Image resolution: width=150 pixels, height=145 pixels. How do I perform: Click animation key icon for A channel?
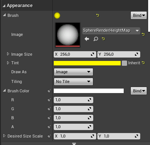[49, 127]
